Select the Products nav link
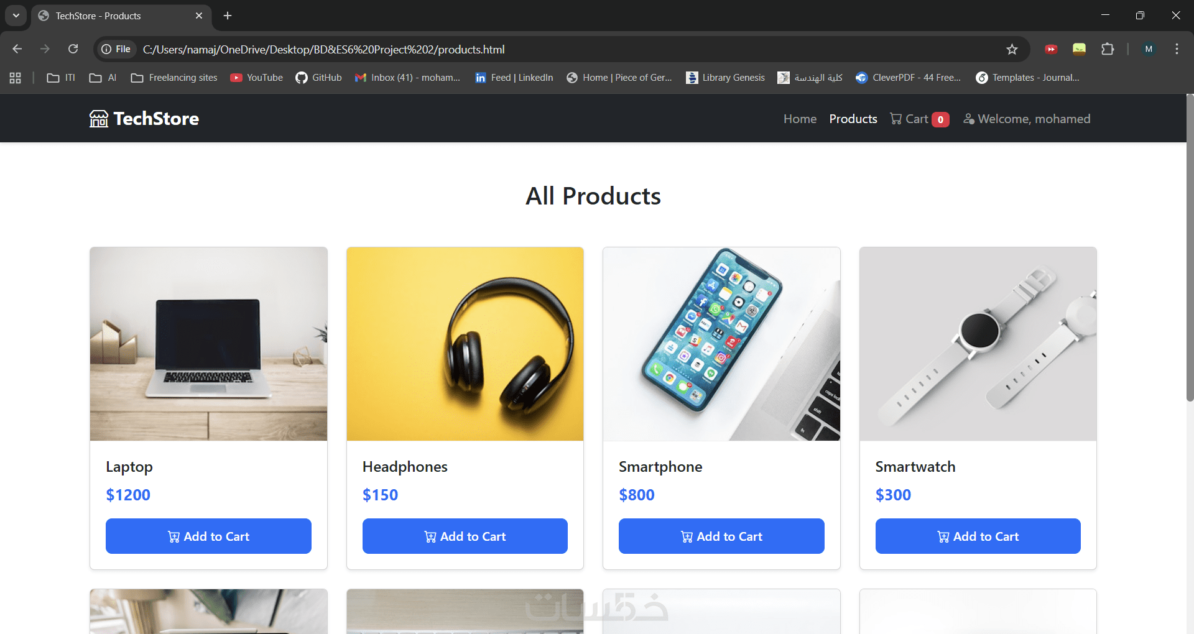The height and width of the screenshot is (634, 1194). pyautogui.click(x=853, y=119)
